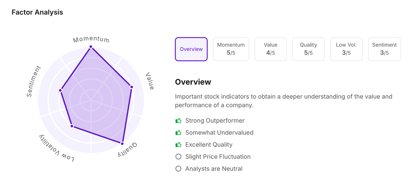420x192 pixels.
Task: Open the Momentum 5/5 tab
Action: click(231, 49)
